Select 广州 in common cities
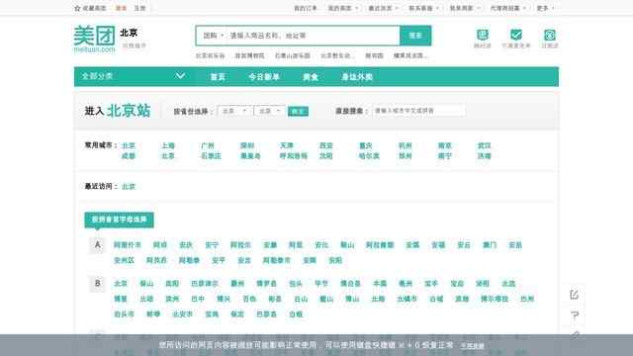 pos(208,145)
